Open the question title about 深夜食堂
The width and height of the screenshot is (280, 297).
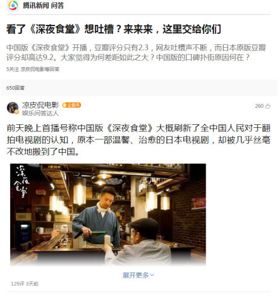pyautogui.click(x=114, y=29)
